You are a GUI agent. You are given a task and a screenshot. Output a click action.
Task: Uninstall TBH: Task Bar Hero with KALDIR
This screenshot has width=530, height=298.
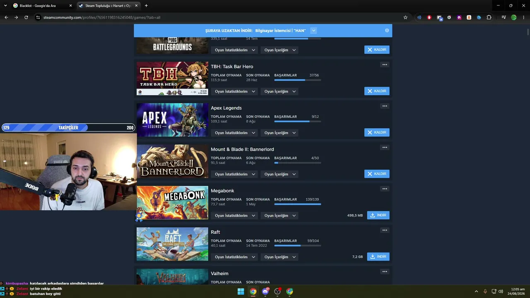[377, 91]
